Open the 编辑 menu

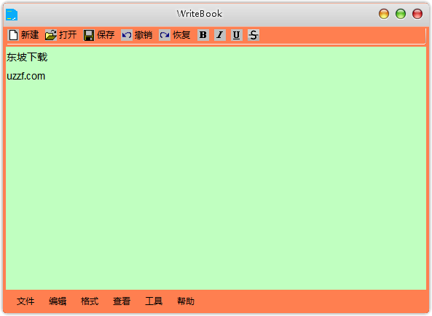(x=58, y=301)
